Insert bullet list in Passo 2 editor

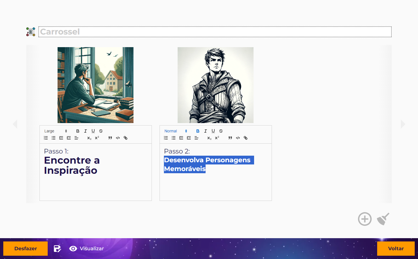174,138
